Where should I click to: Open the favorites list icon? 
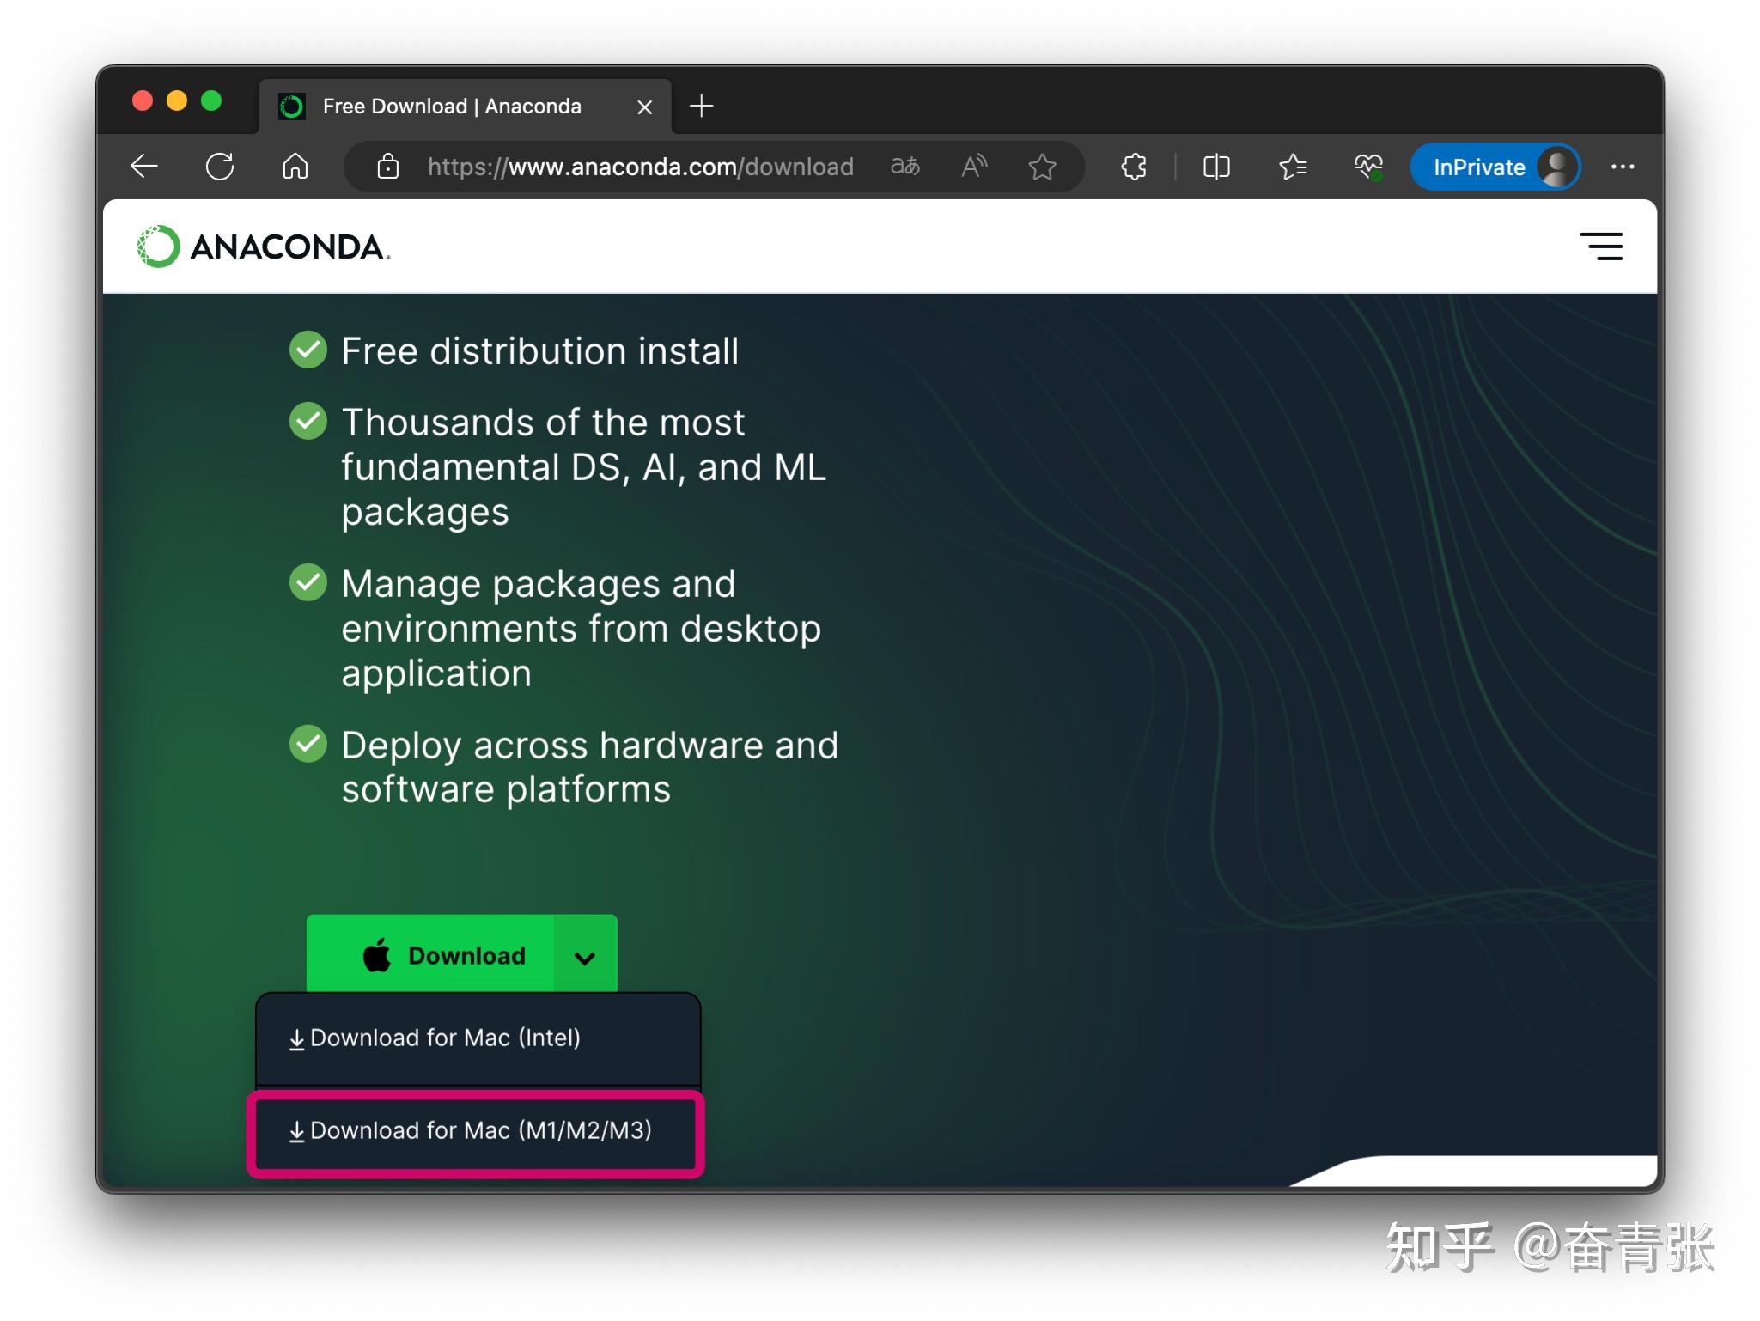1293,167
